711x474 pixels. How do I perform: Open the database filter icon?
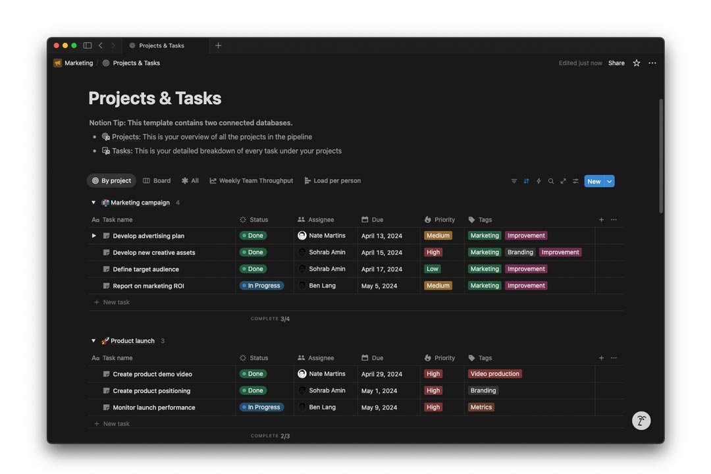(513, 180)
